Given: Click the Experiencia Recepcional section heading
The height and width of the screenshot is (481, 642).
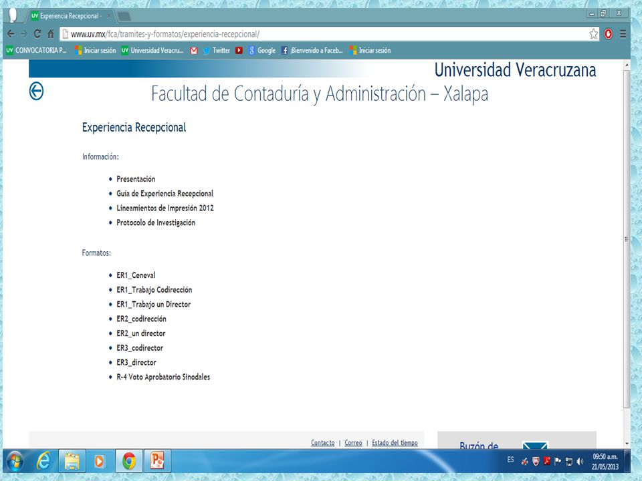Looking at the screenshot, I should point(134,127).
